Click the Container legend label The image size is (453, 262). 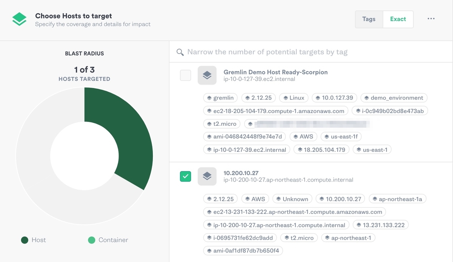coord(113,240)
